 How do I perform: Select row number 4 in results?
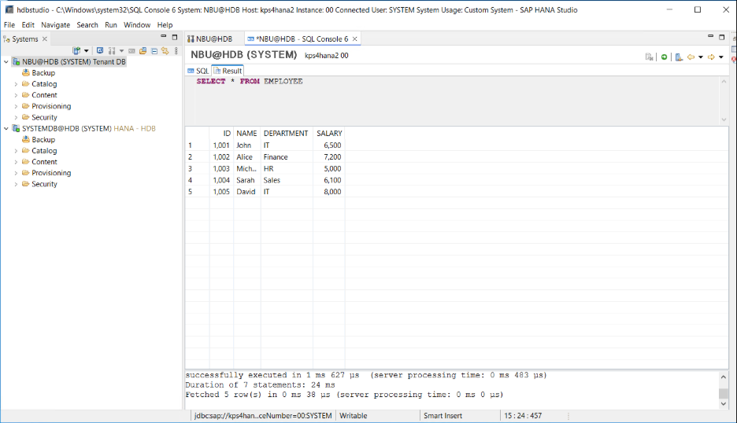pyautogui.click(x=197, y=180)
